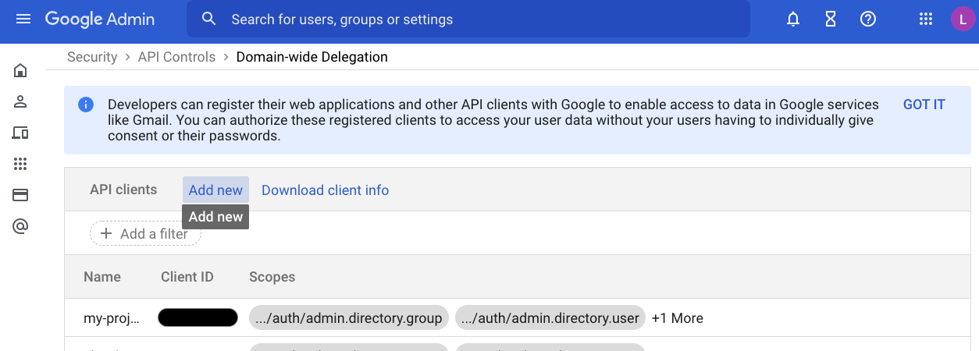Open the tasks hourglass icon

pos(831,19)
